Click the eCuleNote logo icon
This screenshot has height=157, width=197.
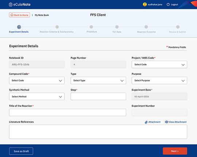tap(11, 4)
